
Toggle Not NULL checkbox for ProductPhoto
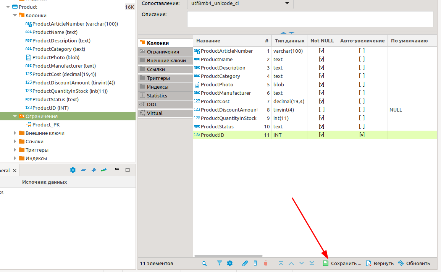321,84
